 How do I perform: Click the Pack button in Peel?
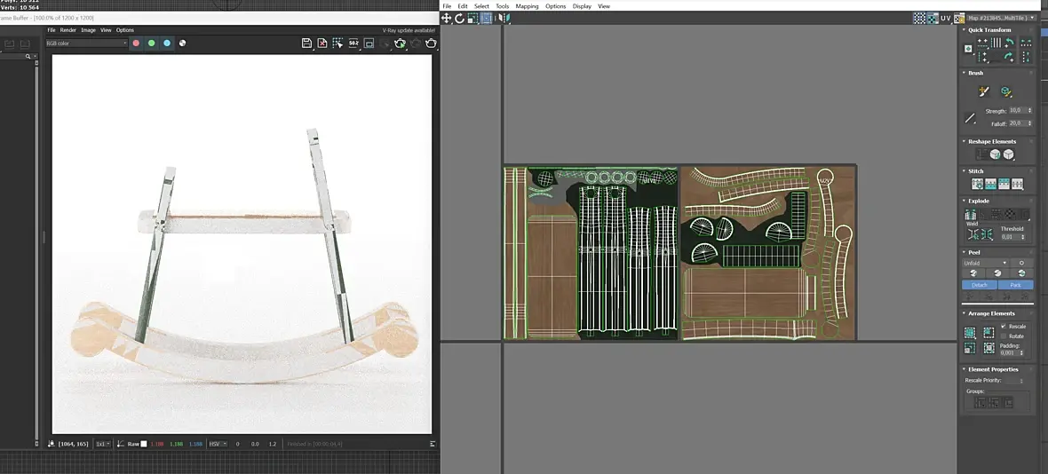point(1015,285)
